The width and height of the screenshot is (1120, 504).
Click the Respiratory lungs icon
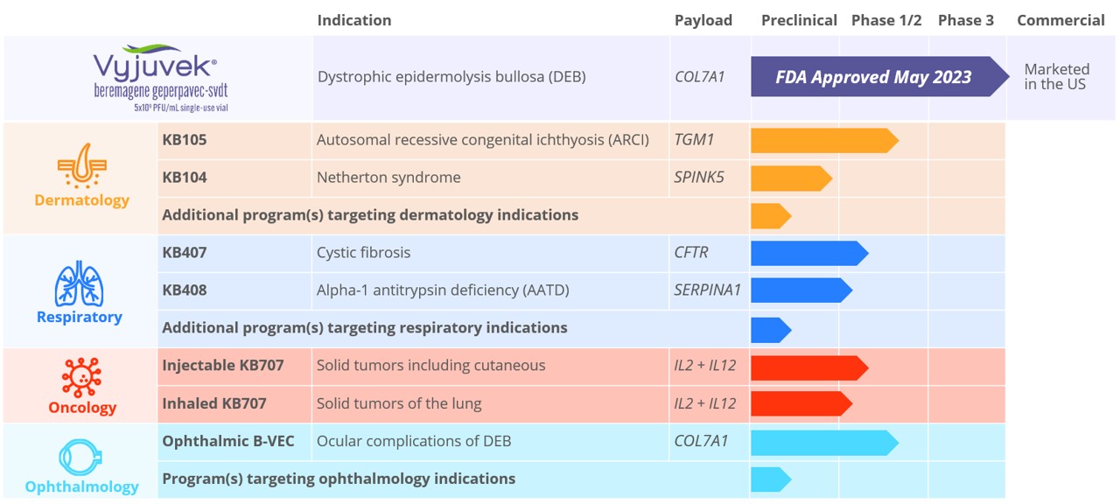click(x=79, y=283)
